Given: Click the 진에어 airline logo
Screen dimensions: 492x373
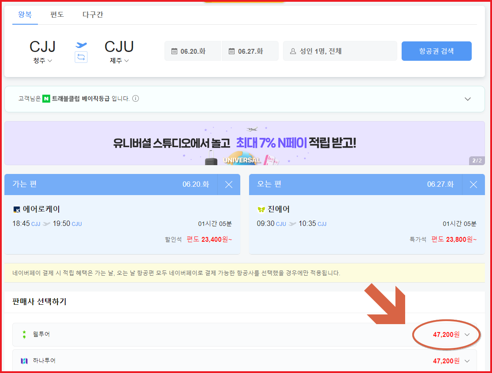Looking at the screenshot, I should (x=261, y=209).
